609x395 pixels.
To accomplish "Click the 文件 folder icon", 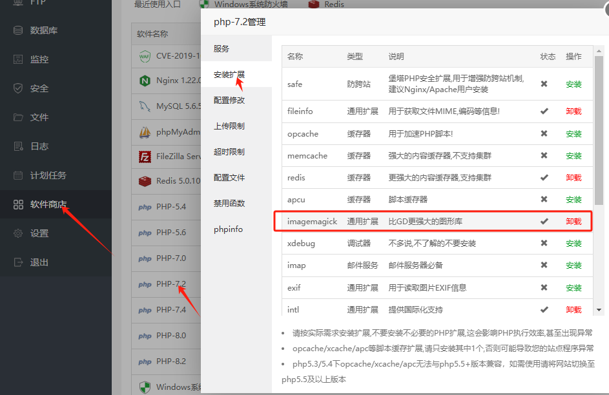I will tap(18, 117).
